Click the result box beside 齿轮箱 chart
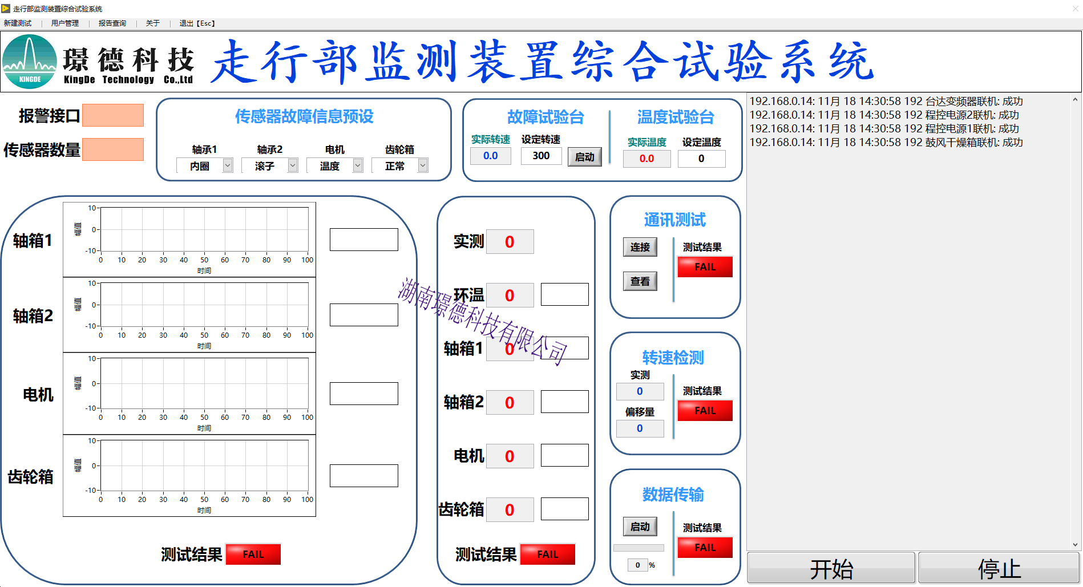The width and height of the screenshot is (1083, 587). click(x=363, y=476)
